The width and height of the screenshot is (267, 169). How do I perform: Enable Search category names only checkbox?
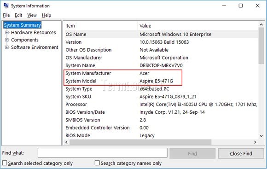(97, 163)
